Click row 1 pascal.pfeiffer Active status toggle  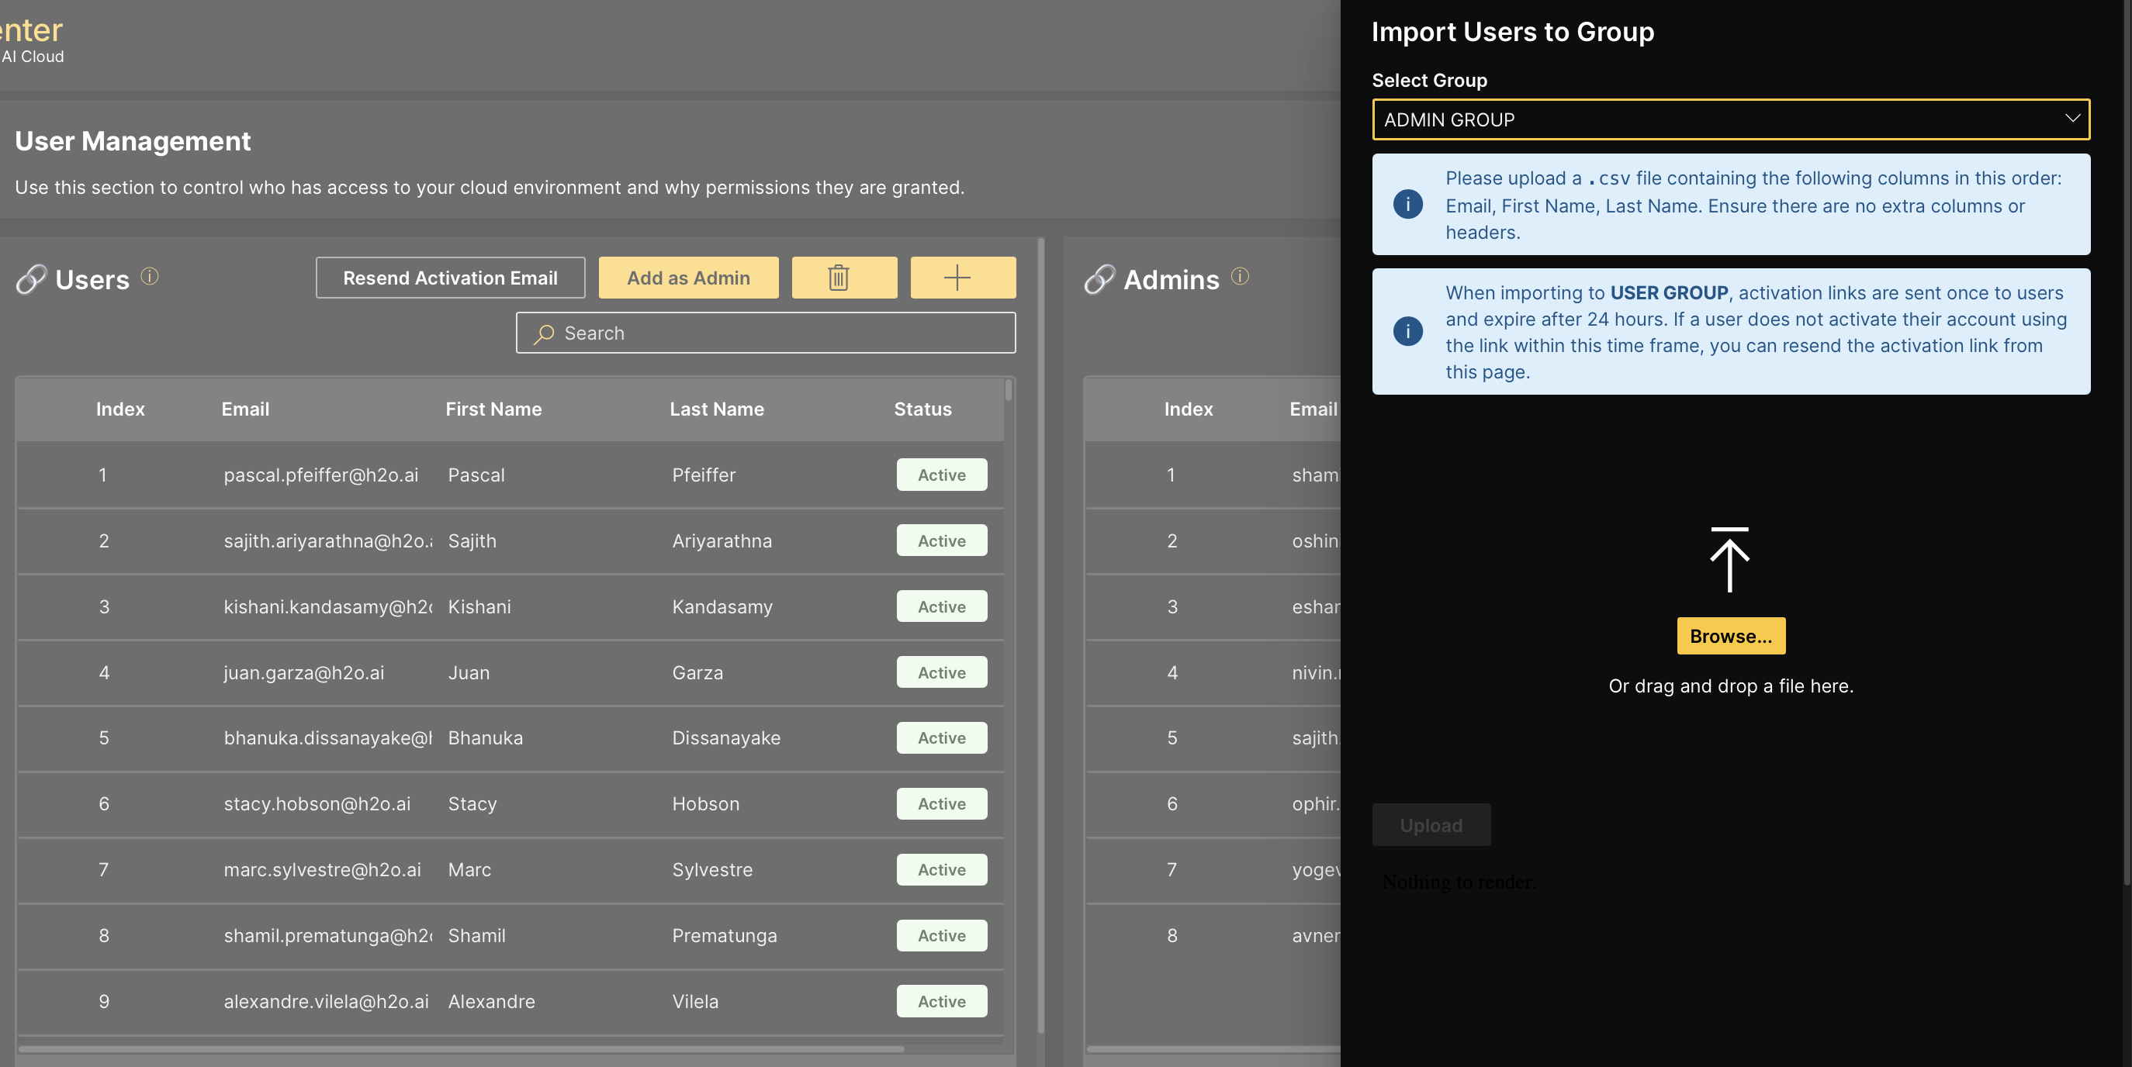coord(941,474)
